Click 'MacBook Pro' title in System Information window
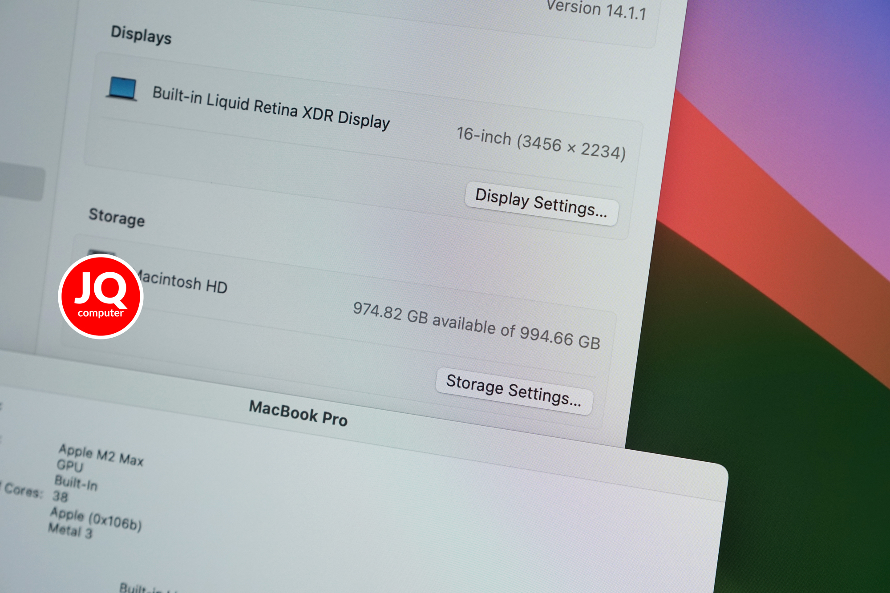The image size is (890, 593). pyautogui.click(x=298, y=413)
